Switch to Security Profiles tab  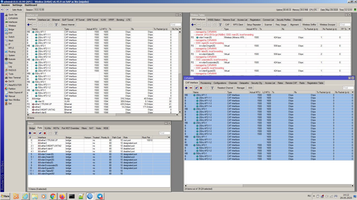283,20
